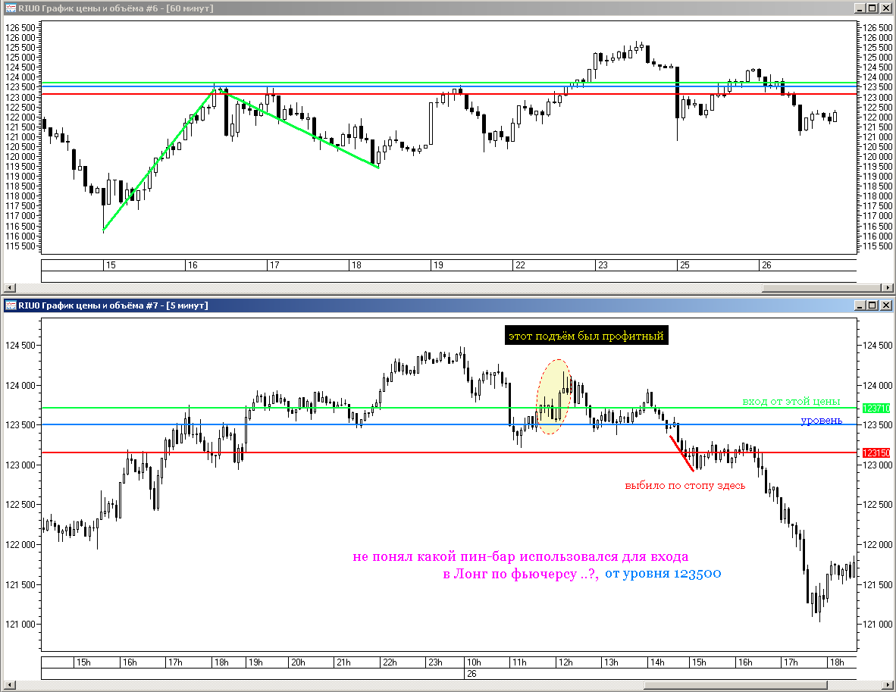
Task: Click date label 23 on the 60-minute chart
Action: point(603,265)
